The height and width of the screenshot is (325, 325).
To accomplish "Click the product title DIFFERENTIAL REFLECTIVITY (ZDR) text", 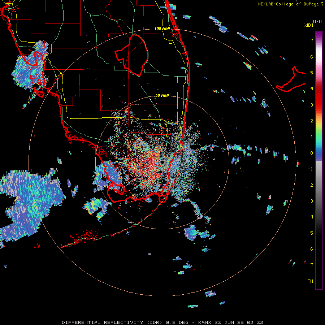I will pos(113,322).
